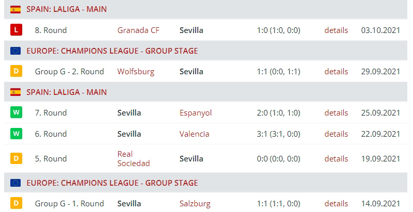
Task: Click the EU flag in bottom Champions League header
Action: [15, 183]
